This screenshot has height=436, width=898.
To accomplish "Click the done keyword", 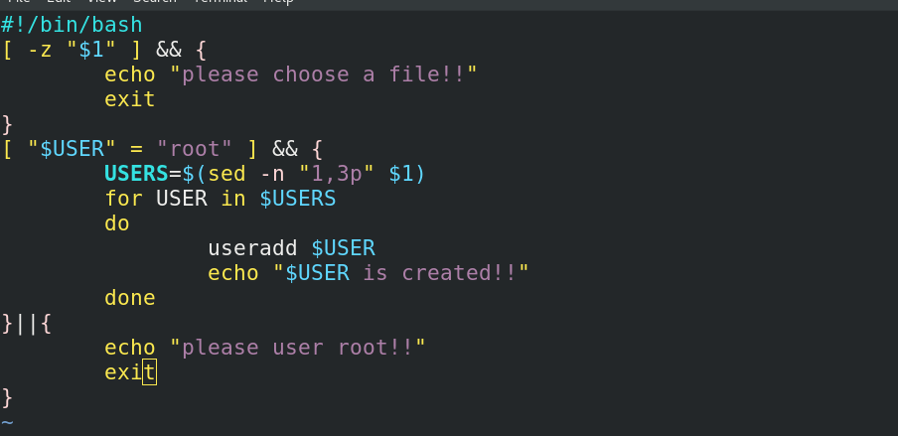I will [x=130, y=298].
